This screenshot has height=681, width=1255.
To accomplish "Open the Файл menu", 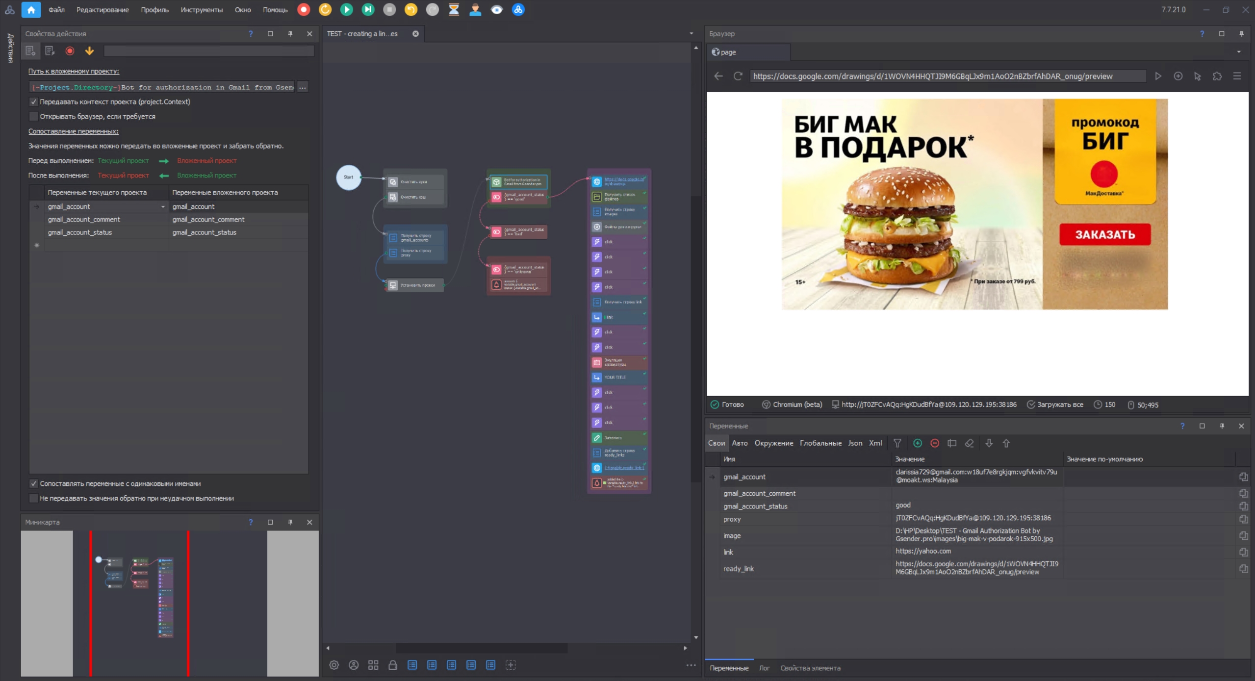I will point(56,10).
